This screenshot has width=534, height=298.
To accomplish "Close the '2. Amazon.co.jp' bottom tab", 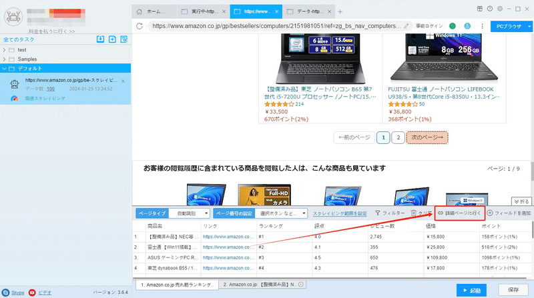I will [301, 285].
